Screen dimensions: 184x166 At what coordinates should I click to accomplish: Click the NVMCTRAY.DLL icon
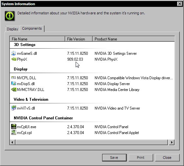click(x=14, y=90)
